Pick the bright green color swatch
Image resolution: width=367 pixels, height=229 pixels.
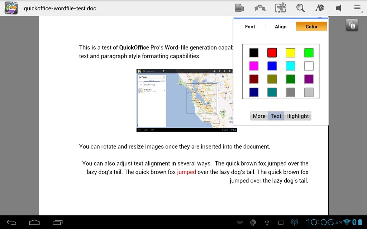point(309,53)
